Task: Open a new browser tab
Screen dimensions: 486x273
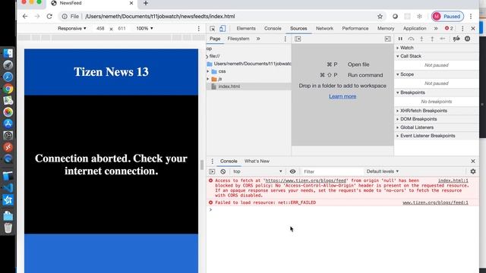Action: click(x=146, y=3)
